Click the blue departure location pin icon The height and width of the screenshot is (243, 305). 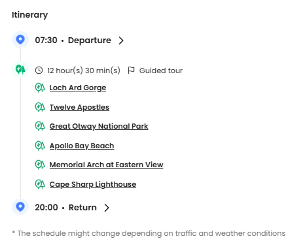pos(20,40)
